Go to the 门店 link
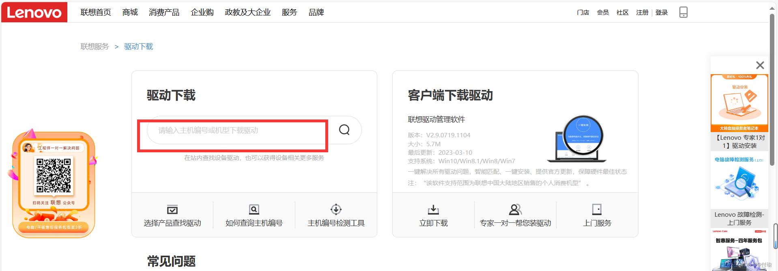The image size is (778, 271). tap(583, 13)
